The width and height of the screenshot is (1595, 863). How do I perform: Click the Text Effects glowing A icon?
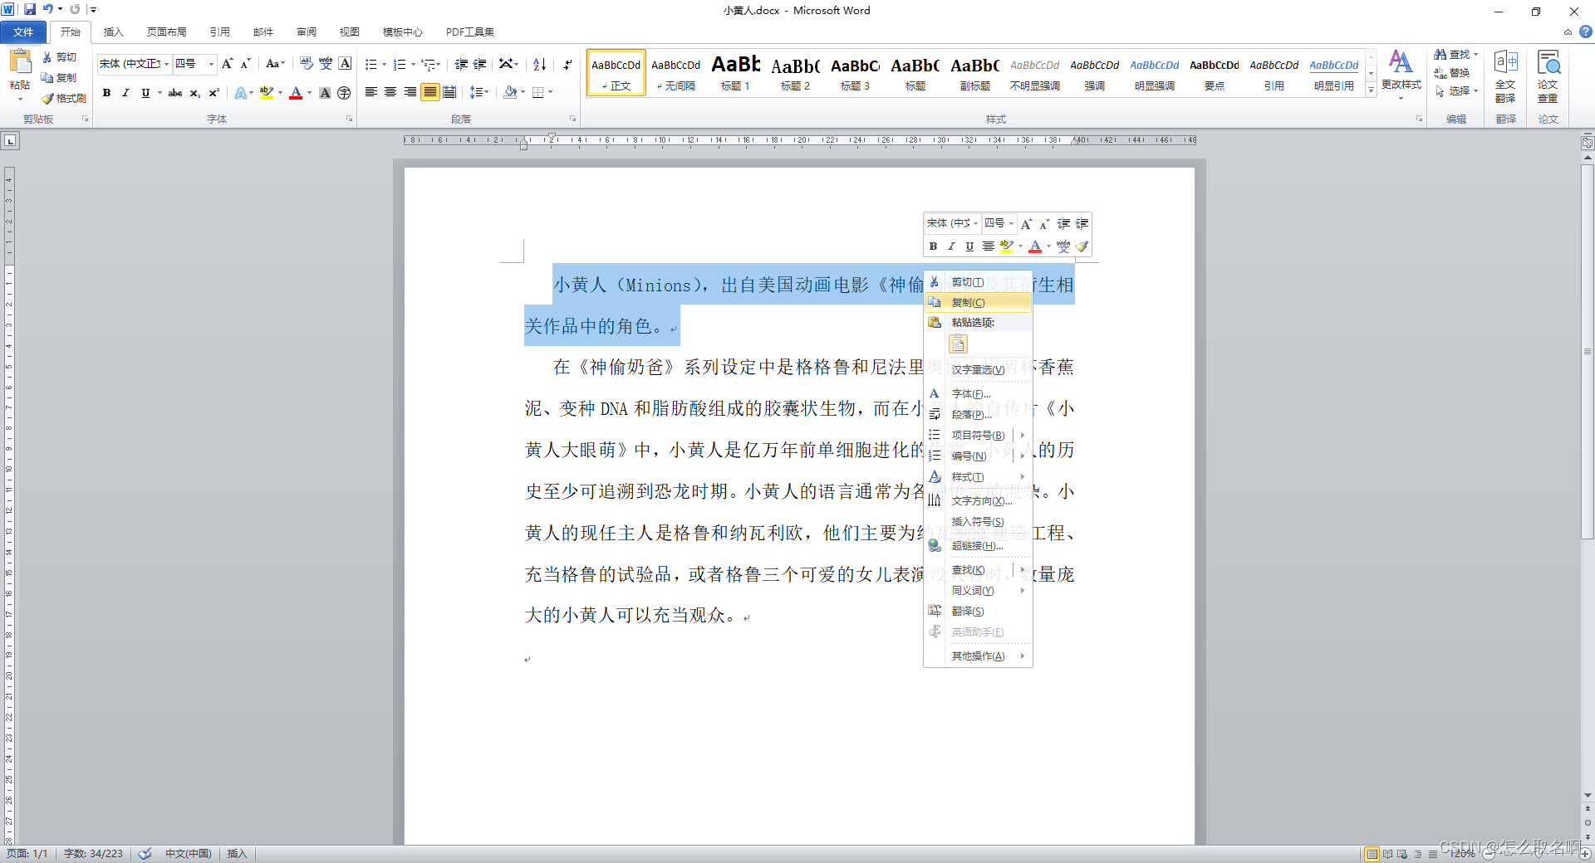(x=241, y=93)
